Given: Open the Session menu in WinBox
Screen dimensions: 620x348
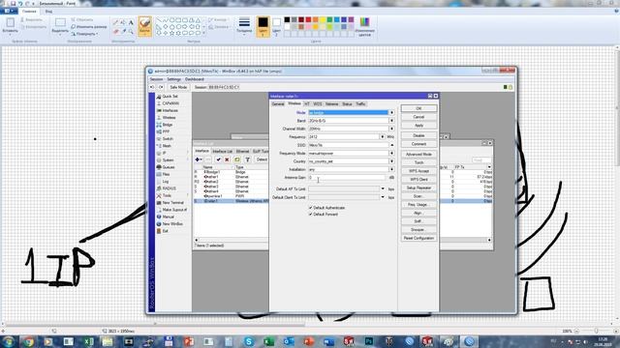Looking at the screenshot, I should point(156,79).
